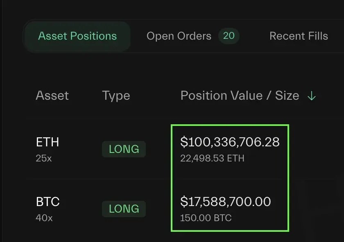Click the 150.00 BTC position size
Viewport: 344px width, 242px height.
point(206,218)
